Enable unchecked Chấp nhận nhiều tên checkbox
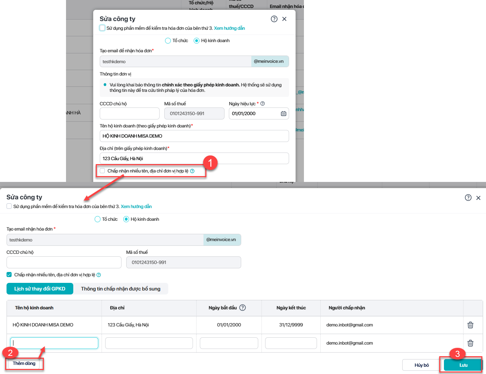Viewport: 486px width, 374px height. [102, 171]
